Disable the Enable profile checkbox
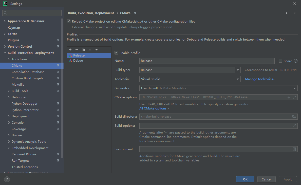The height and width of the screenshot is (185, 301). [x=116, y=53]
